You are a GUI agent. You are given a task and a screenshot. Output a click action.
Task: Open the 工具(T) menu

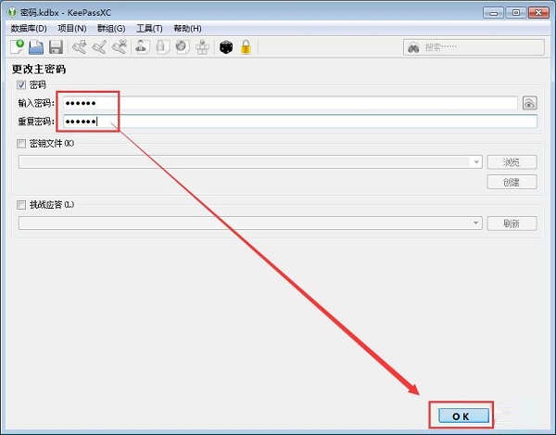tap(149, 29)
